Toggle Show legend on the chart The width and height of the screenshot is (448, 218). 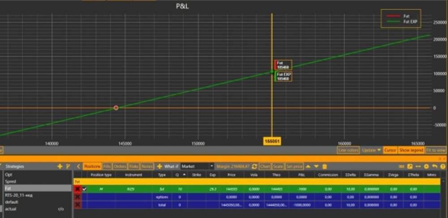click(411, 151)
